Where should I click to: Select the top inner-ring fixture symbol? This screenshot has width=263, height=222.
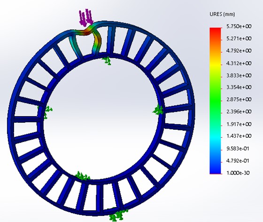coord(107,61)
